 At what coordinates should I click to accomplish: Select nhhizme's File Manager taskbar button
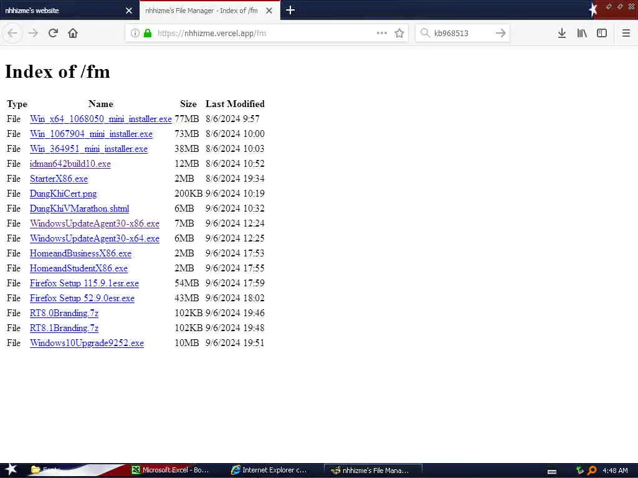pos(373,471)
